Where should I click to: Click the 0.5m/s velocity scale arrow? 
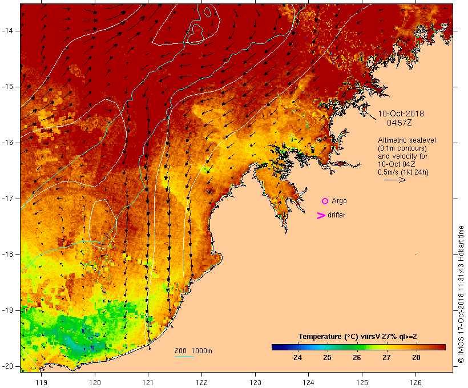click(395, 180)
